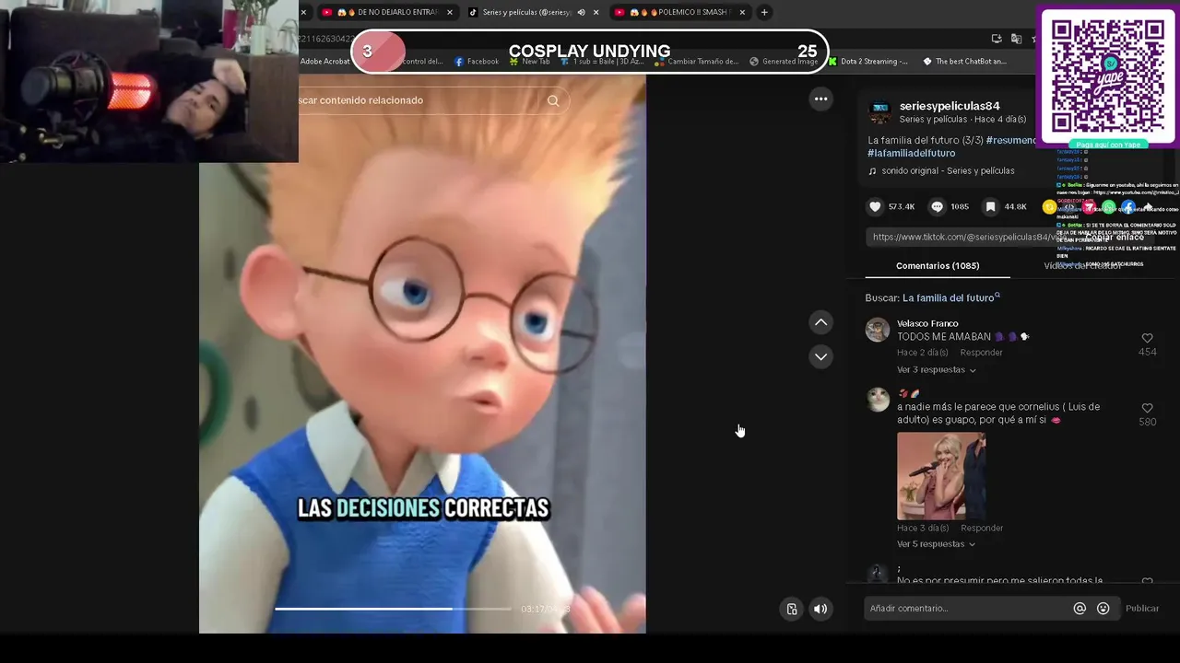Screen dimensions: 1180x663
Task: Share to Facebook icon
Action: coord(1128,207)
